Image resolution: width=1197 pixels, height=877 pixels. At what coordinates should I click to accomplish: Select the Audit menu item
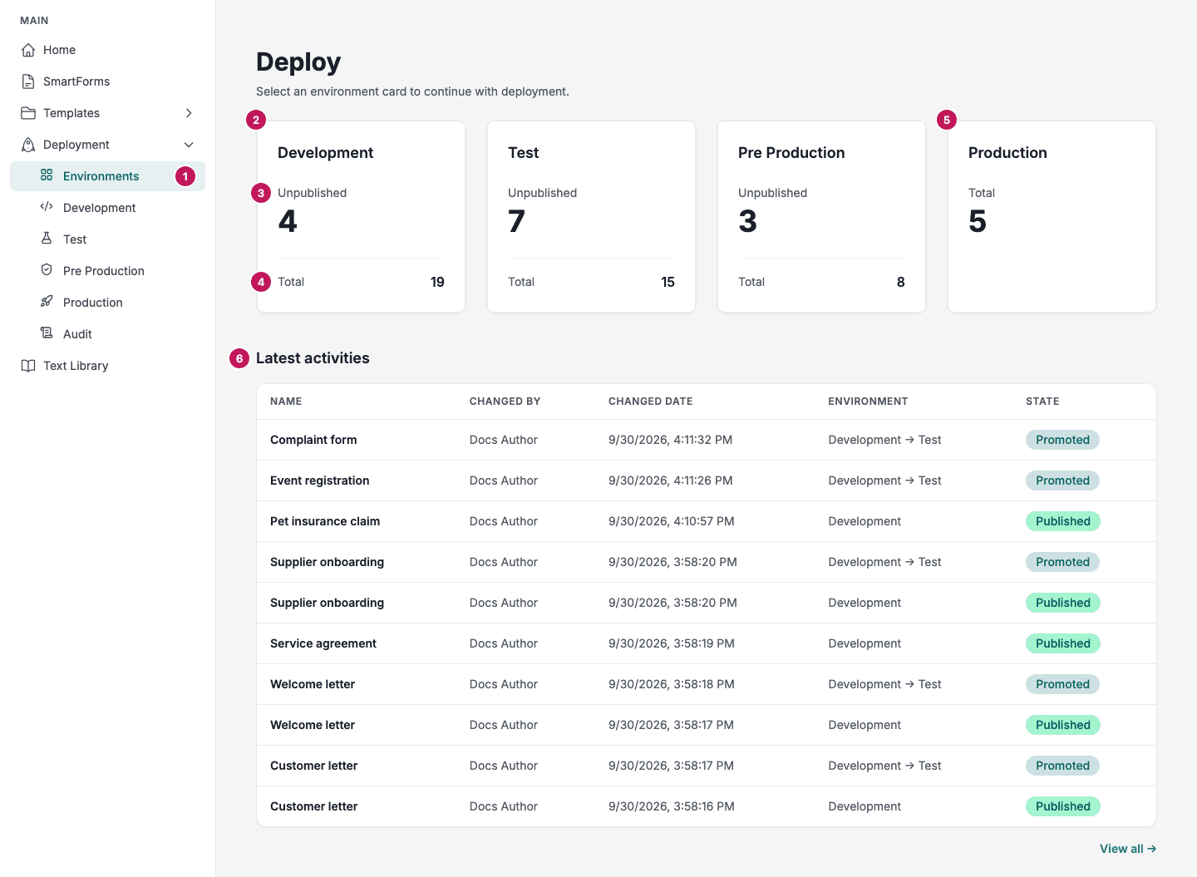click(x=107, y=334)
